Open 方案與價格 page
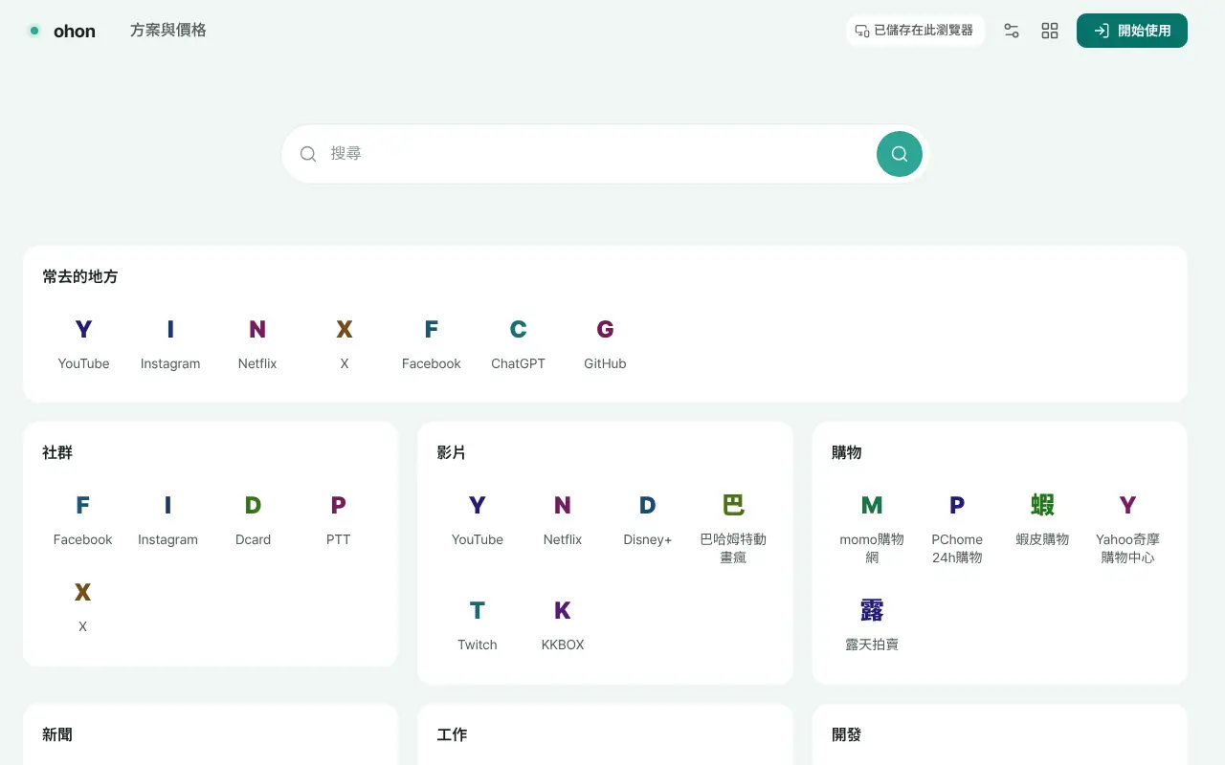 pyautogui.click(x=168, y=31)
